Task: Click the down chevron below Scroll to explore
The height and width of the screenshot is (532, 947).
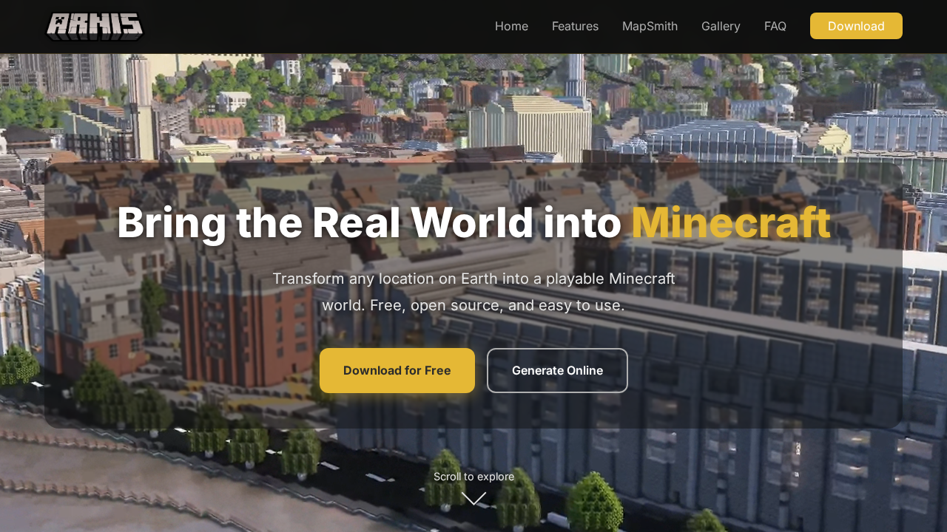Action: click(473, 499)
